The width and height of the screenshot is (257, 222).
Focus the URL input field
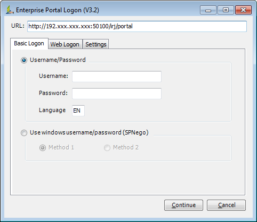(x=137, y=26)
